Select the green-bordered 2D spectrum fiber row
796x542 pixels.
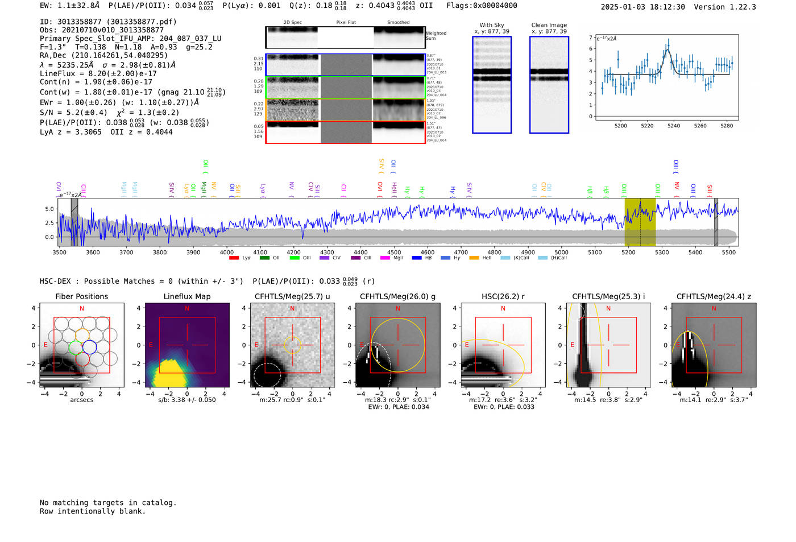pos(346,88)
